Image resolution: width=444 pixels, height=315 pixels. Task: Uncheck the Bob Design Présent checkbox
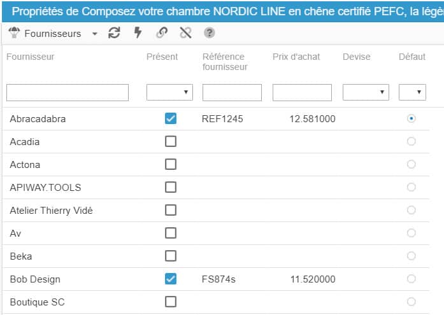click(x=171, y=279)
